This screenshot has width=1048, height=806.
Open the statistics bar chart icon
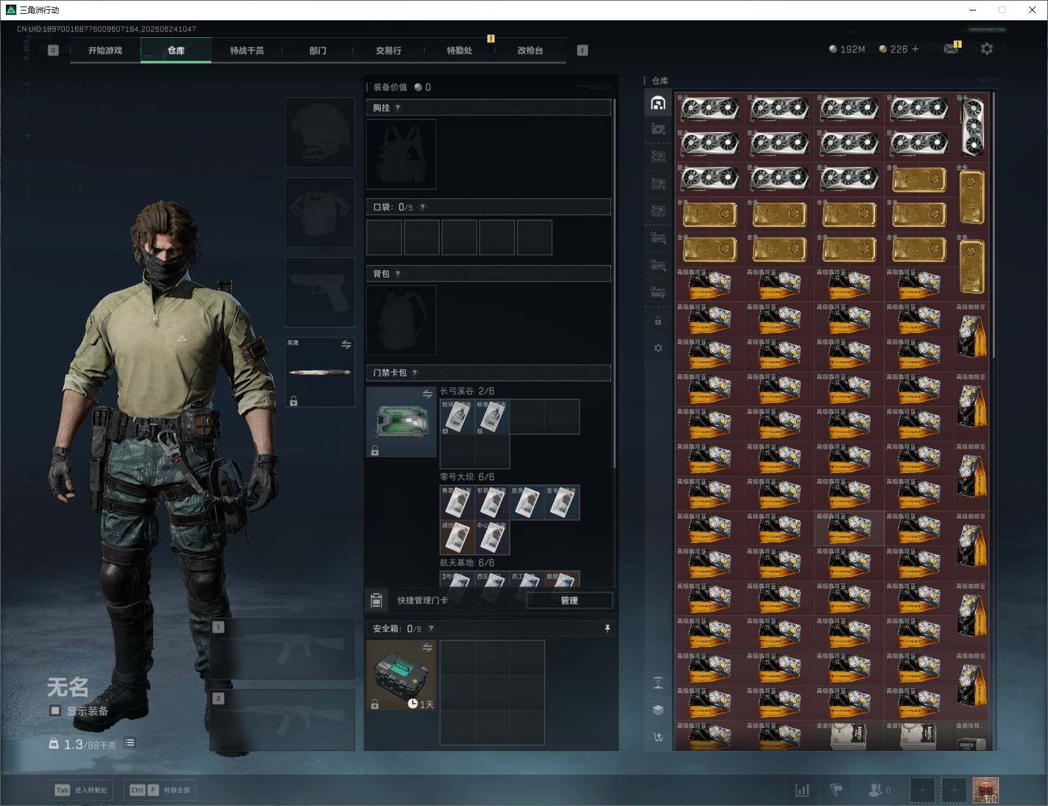(x=802, y=790)
